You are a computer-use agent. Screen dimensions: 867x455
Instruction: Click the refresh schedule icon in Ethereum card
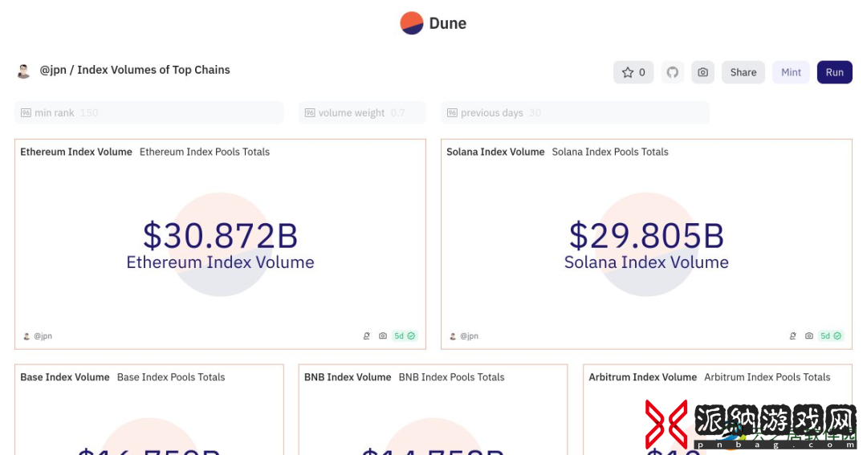click(x=367, y=336)
